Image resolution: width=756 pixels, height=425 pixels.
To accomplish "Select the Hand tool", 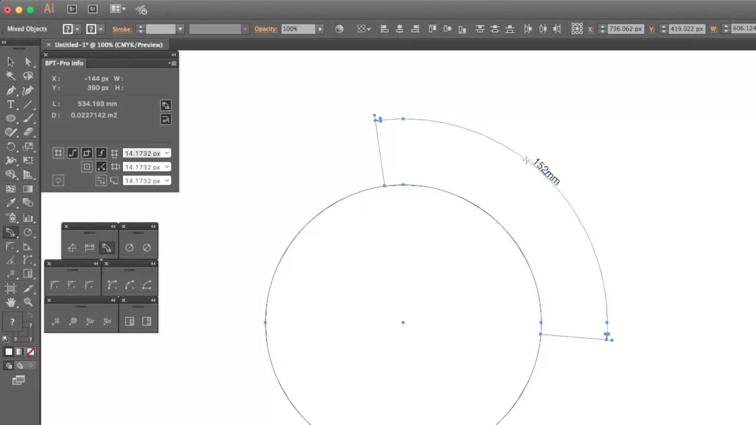I will pos(11,302).
